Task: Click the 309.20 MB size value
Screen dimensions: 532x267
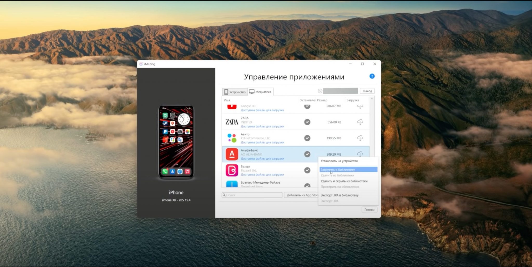Action: coord(334,154)
